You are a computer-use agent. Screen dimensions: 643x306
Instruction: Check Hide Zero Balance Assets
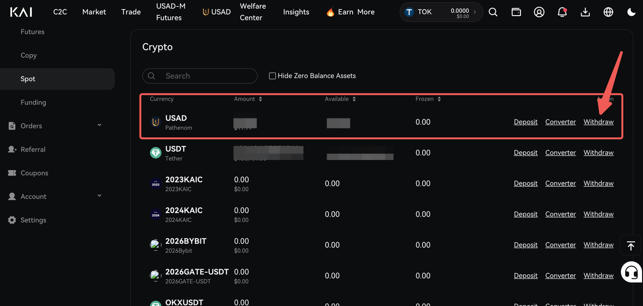pyautogui.click(x=272, y=76)
